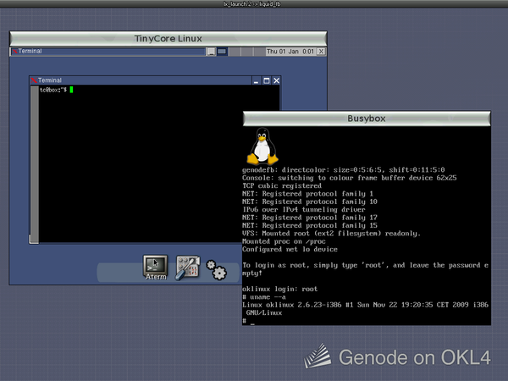Select Terminal entry in TinyCore taskbar
The width and height of the screenshot is (508, 381).
pos(108,52)
